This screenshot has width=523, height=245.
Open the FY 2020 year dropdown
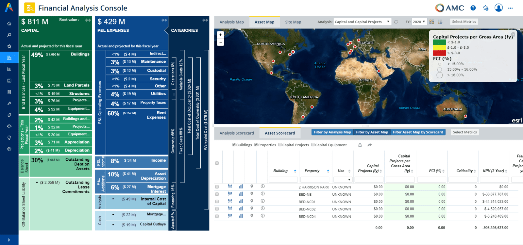click(x=419, y=22)
